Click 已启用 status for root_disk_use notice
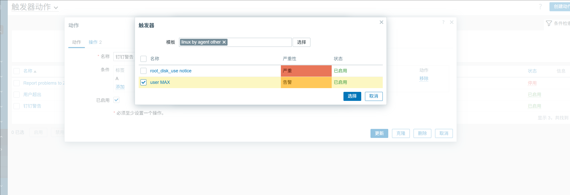This screenshot has height=195, width=570. [340, 71]
